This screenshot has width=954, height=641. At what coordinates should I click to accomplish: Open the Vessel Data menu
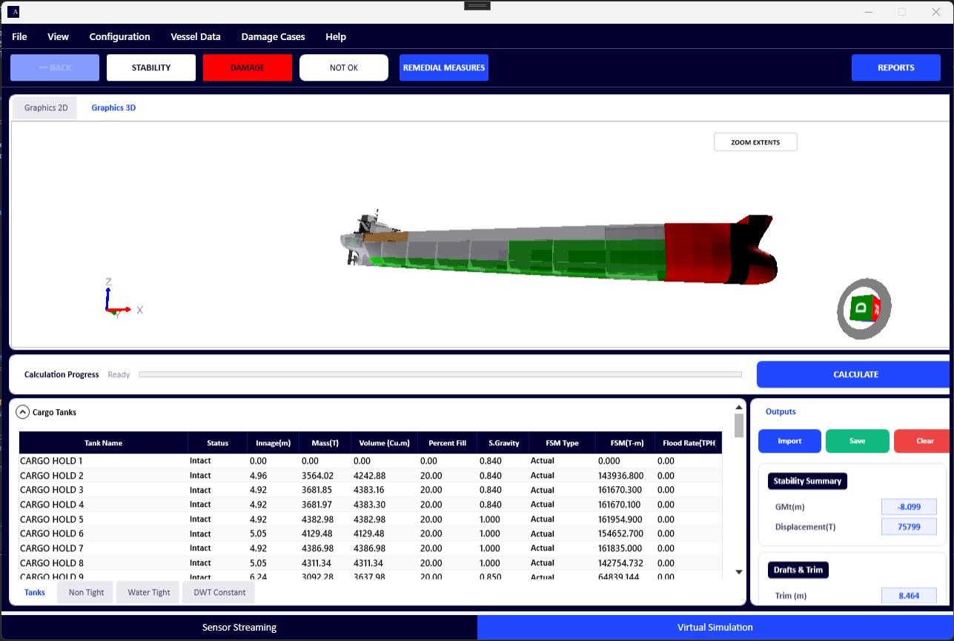point(195,36)
